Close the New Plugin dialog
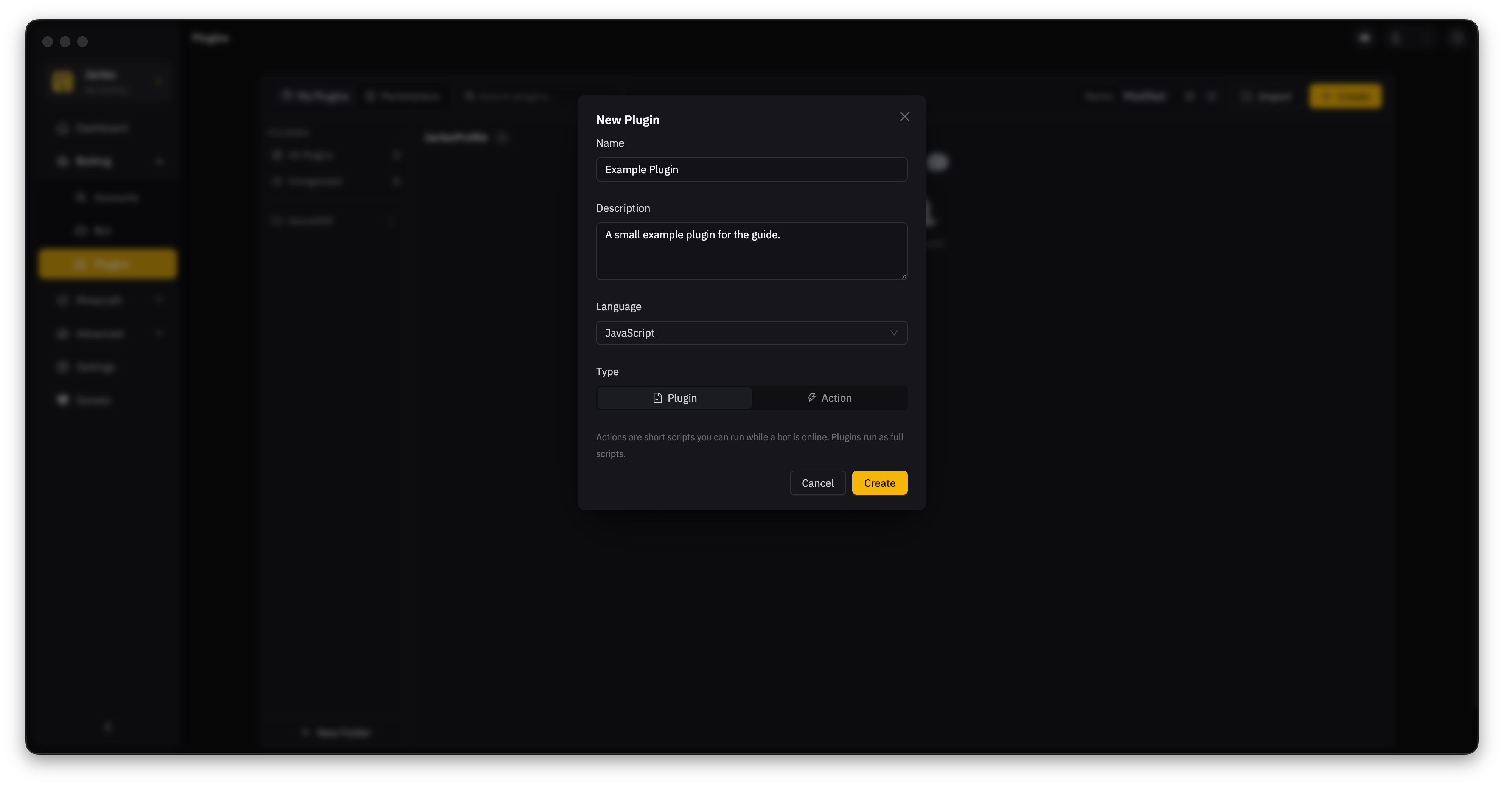Image resolution: width=1504 pixels, height=786 pixels. click(x=904, y=117)
